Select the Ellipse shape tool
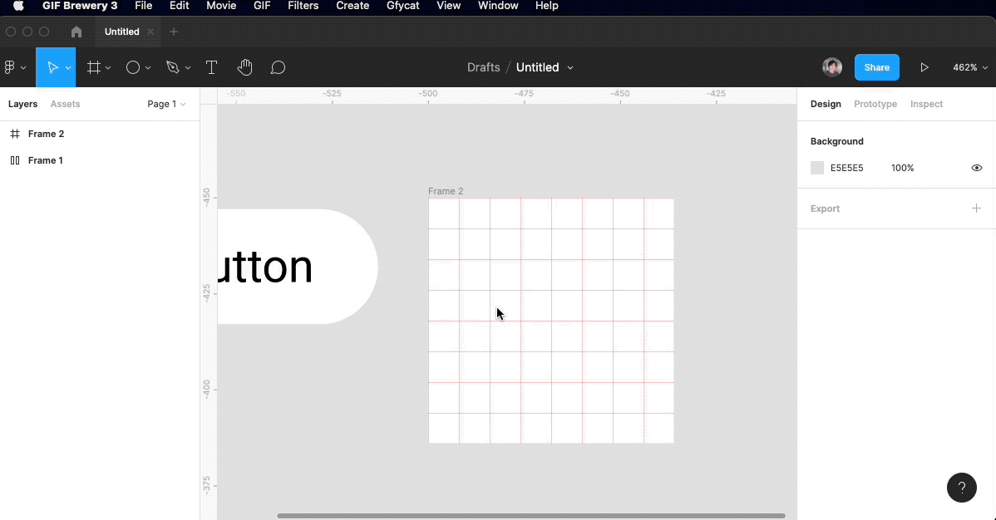The height and width of the screenshot is (520, 996). (x=132, y=67)
